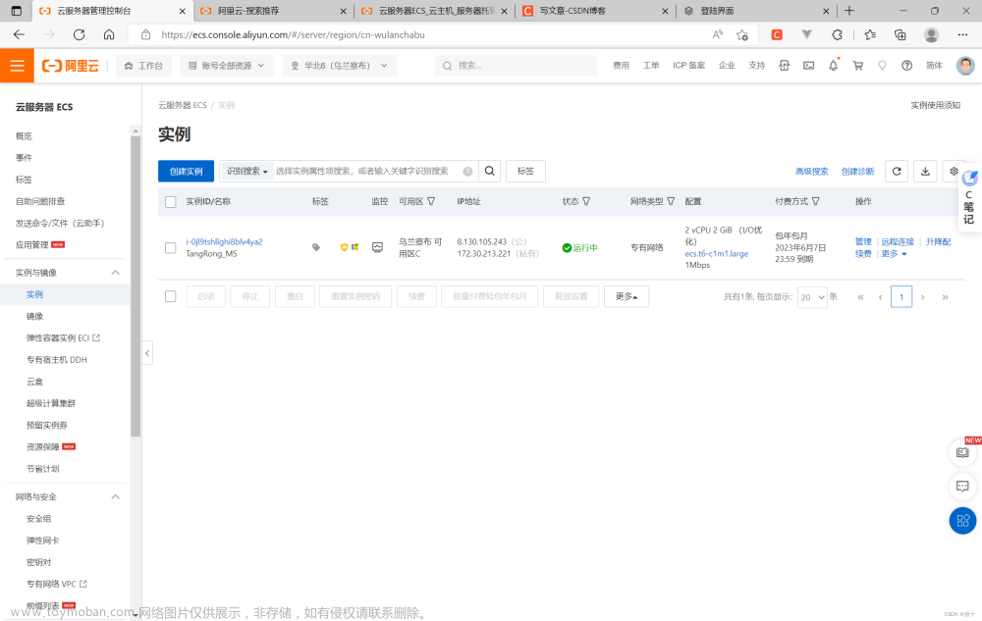This screenshot has width=982, height=621.
Task: Click the search hint question mark icon
Action: click(x=467, y=172)
